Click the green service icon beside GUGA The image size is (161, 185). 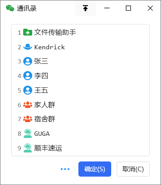click(x=27, y=134)
